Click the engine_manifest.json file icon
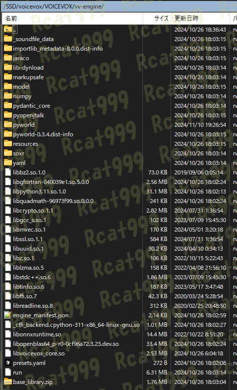 8,315
